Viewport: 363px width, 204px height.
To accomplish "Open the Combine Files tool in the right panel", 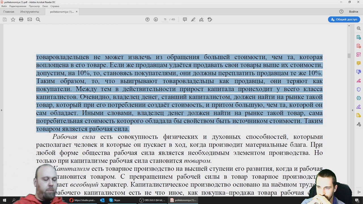I will tap(359, 72).
